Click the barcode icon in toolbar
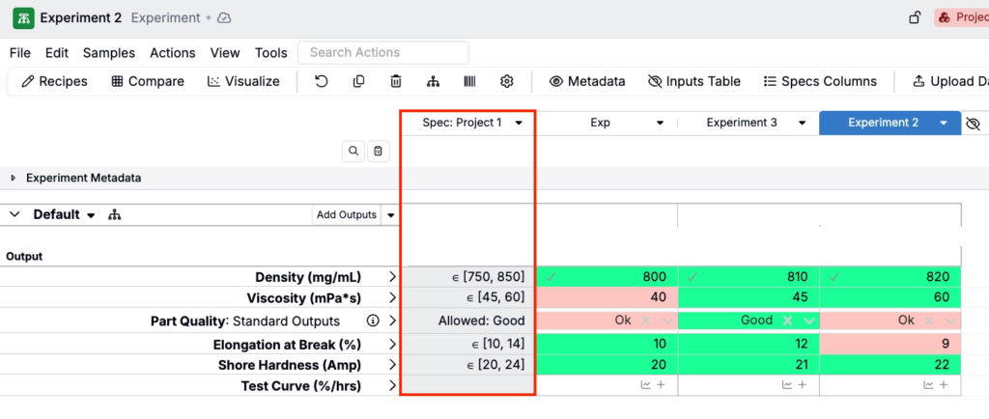Image resolution: width=989 pixels, height=419 pixels. [469, 82]
